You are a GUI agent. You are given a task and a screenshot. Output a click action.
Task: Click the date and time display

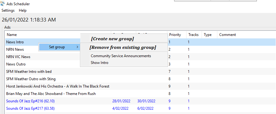pos(29,20)
